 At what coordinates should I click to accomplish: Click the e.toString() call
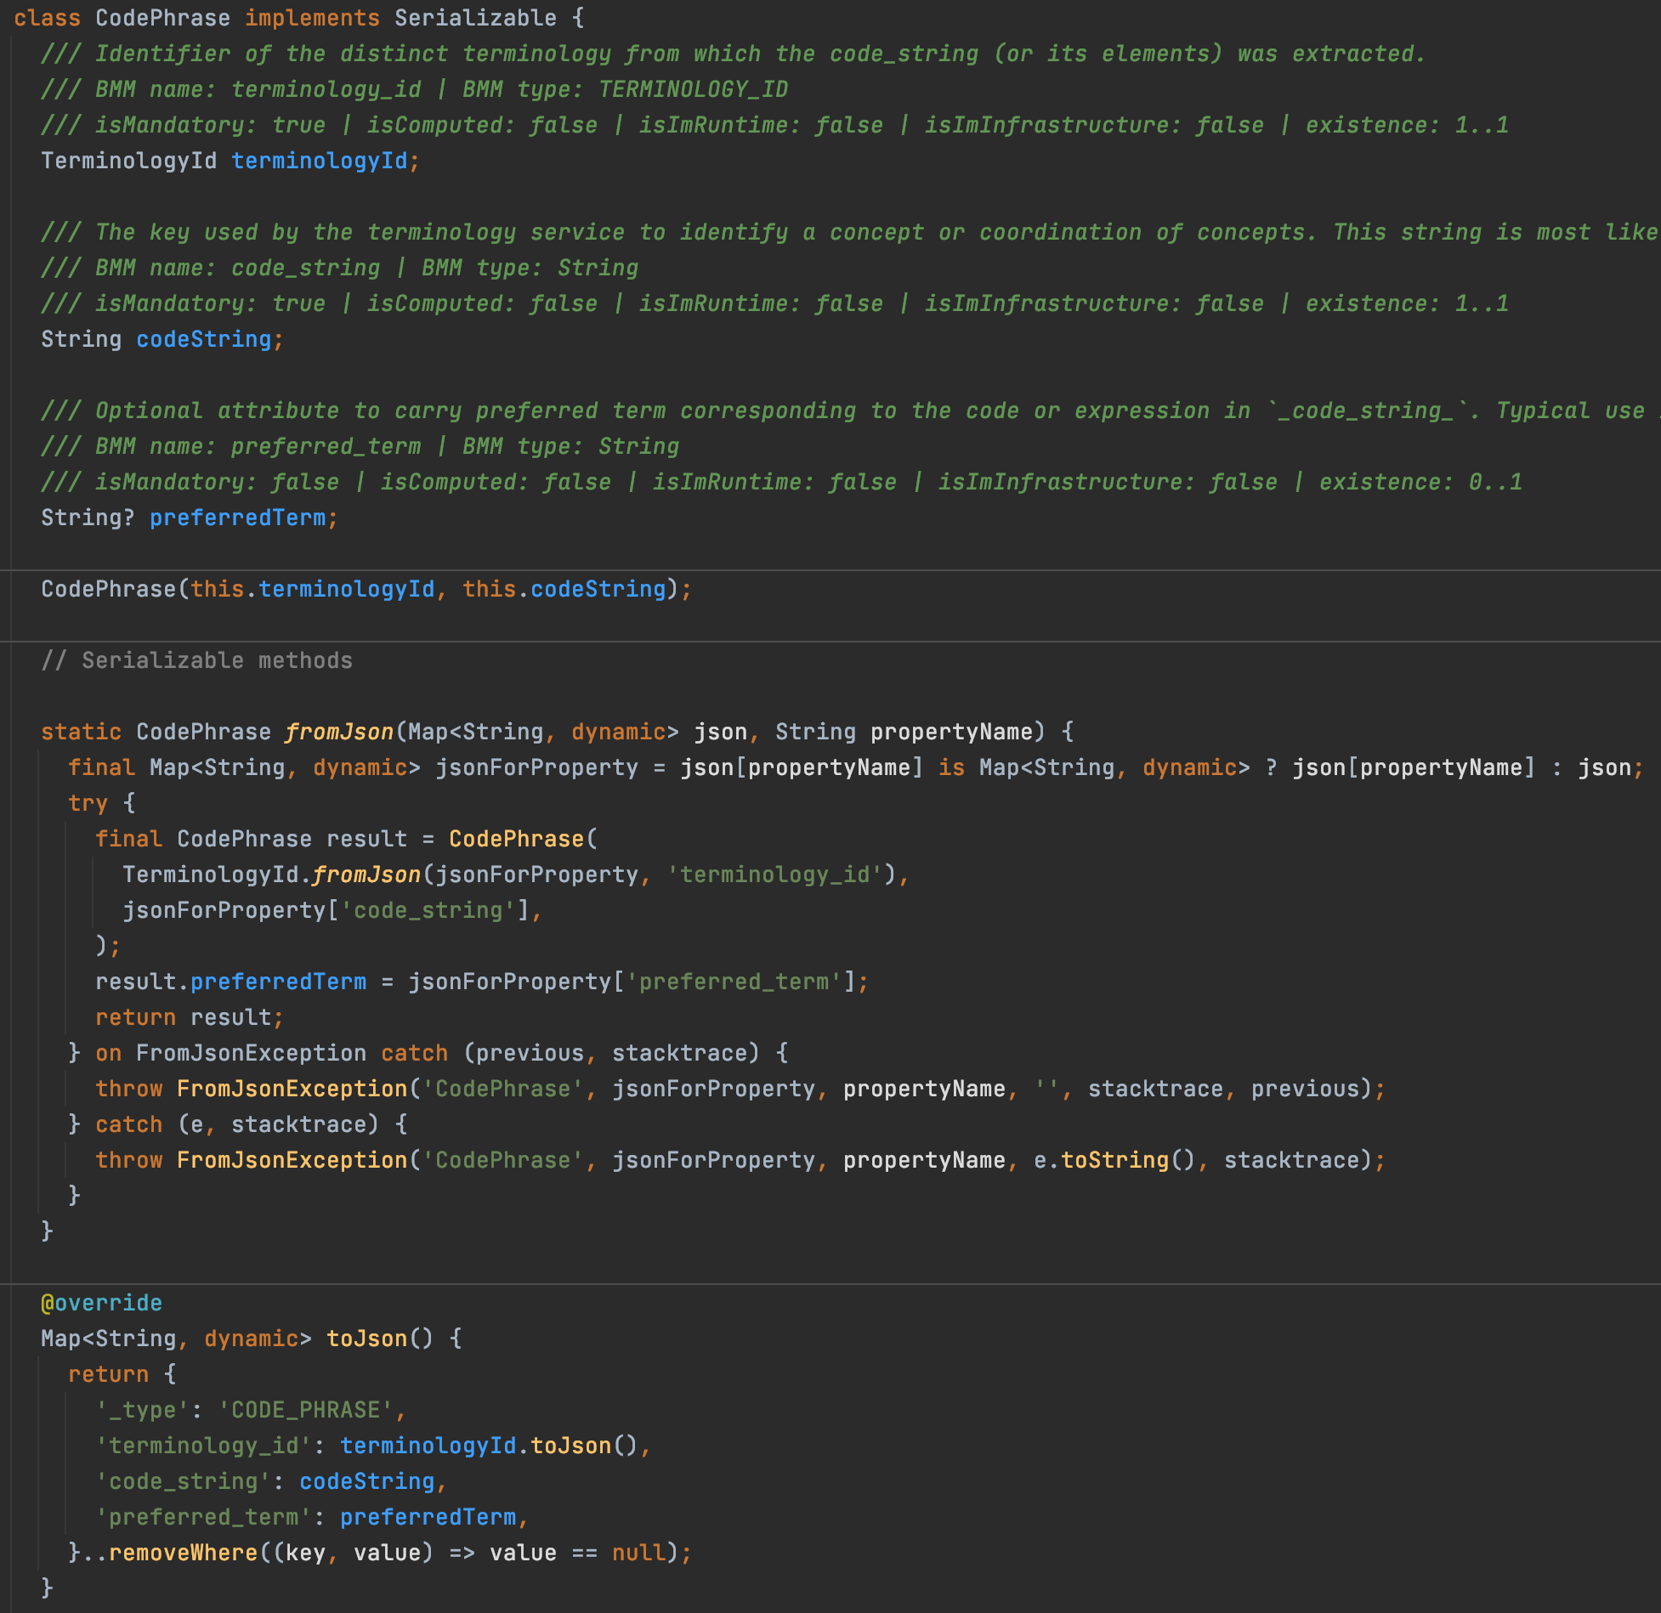[x=1114, y=1160]
